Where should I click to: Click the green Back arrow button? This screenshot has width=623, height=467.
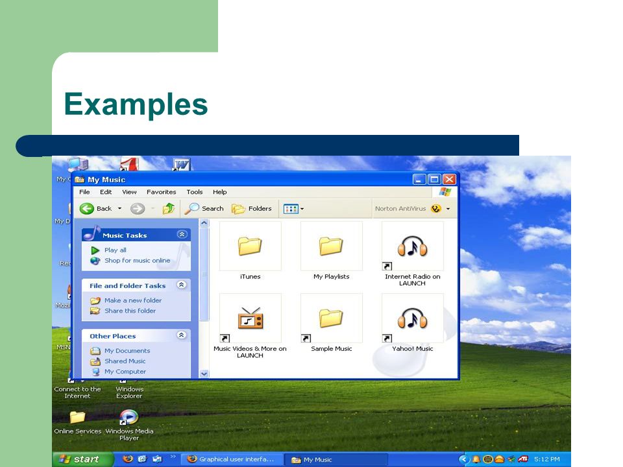[86, 208]
